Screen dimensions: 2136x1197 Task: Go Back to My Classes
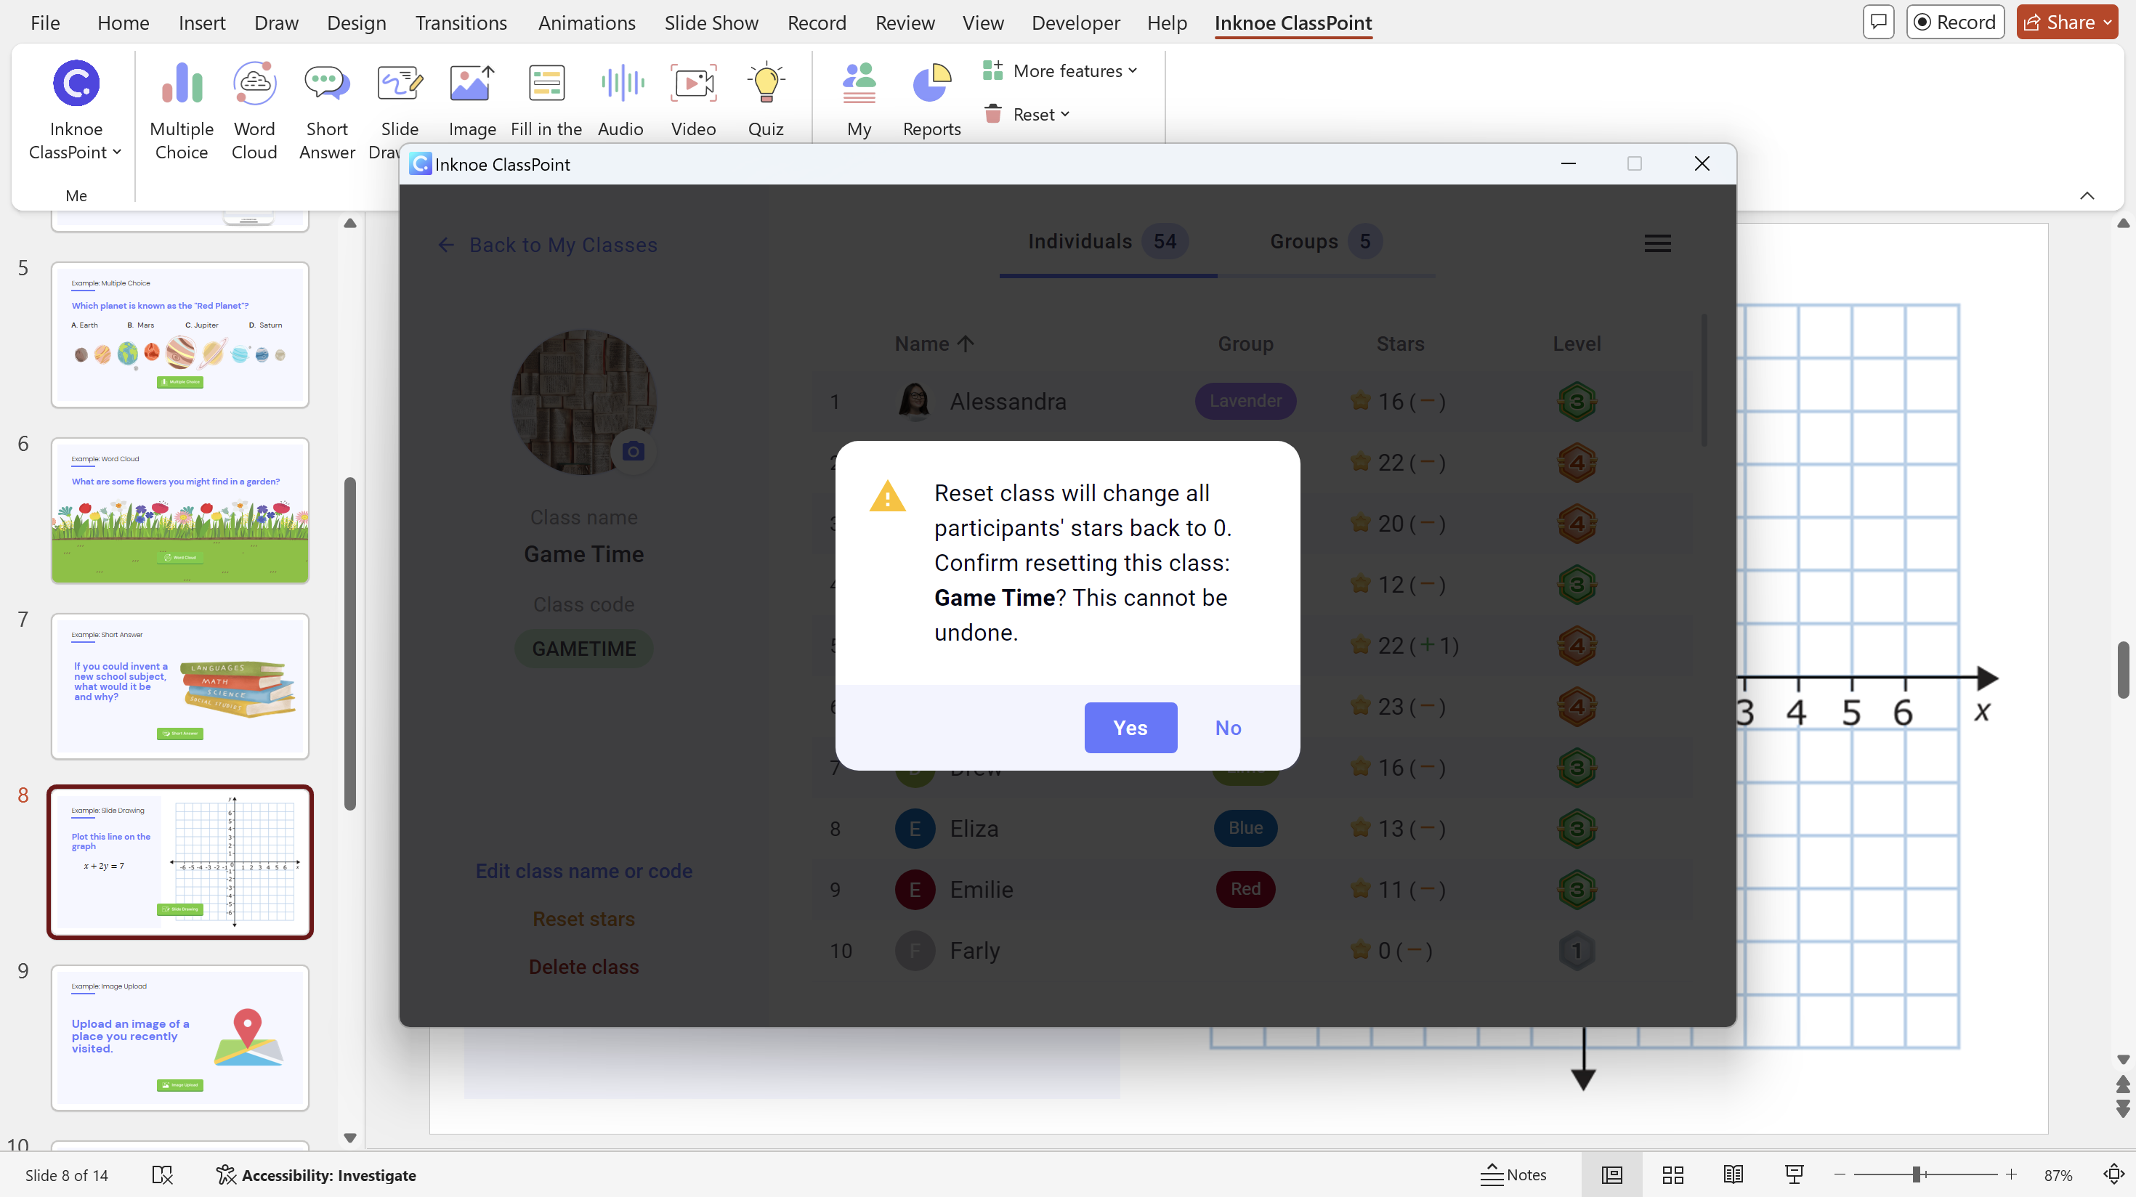coord(548,245)
